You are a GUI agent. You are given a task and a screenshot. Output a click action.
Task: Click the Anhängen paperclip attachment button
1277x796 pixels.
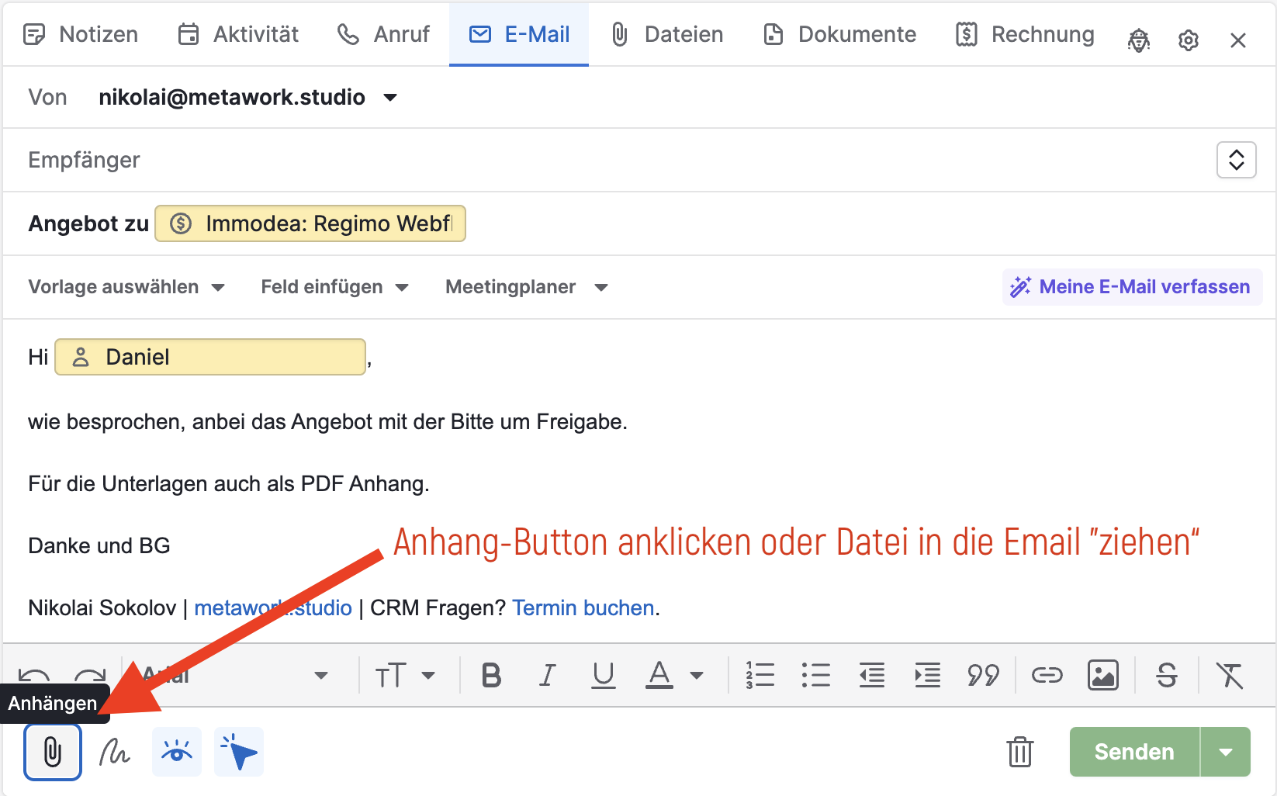point(52,752)
